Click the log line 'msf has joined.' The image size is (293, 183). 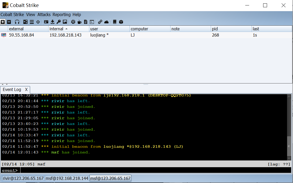click(46, 152)
